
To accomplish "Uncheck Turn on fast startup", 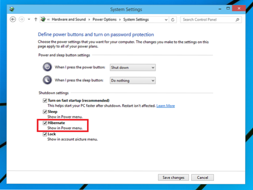I will click(45, 100).
